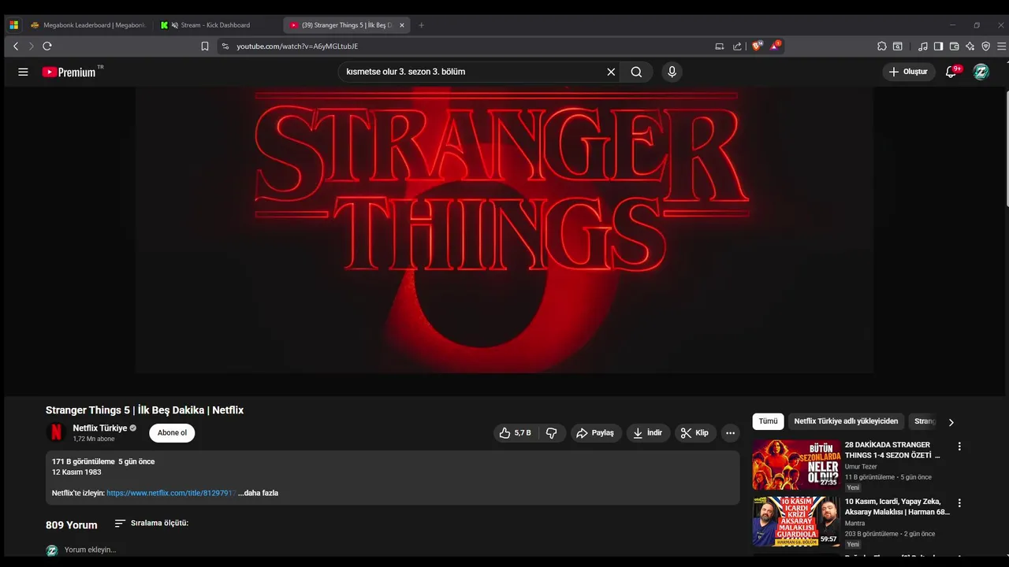
Task: Switch to Megabonk Leaderboard tab
Action: pos(88,25)
